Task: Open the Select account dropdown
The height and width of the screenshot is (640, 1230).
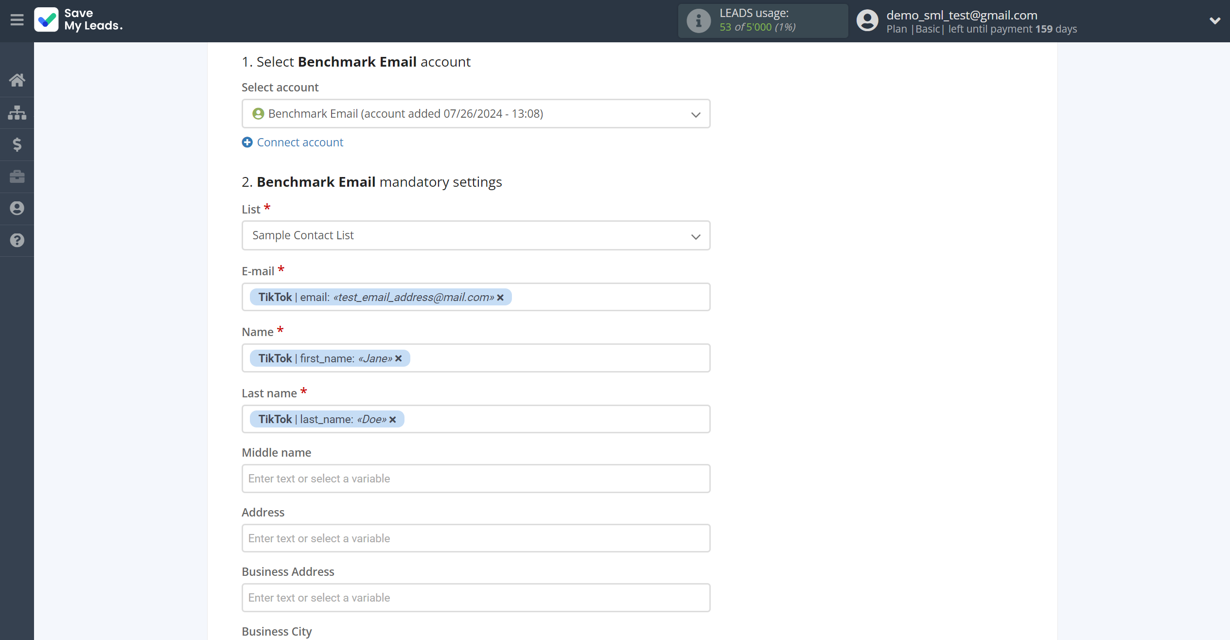Action: (x=476, y=114)
